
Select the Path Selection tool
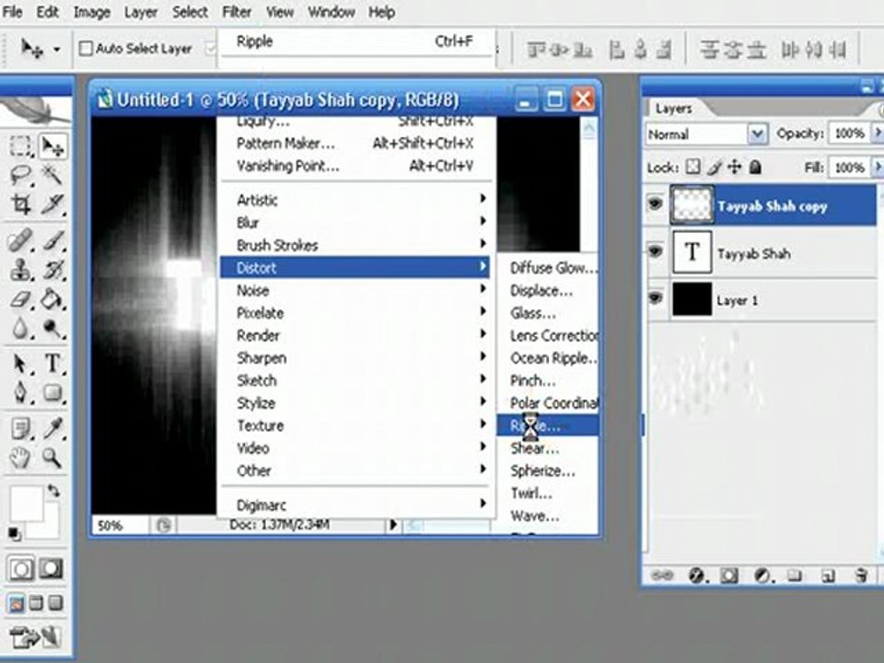pyautogui.click(x=21, y=364)
